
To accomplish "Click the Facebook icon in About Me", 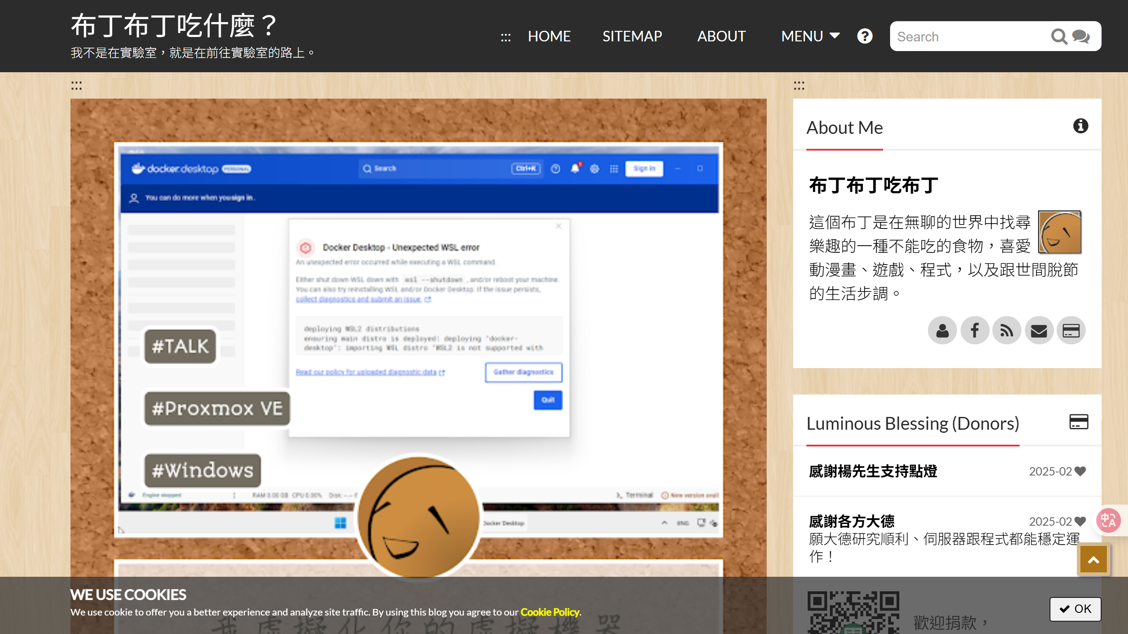I will tap(975, 330).
